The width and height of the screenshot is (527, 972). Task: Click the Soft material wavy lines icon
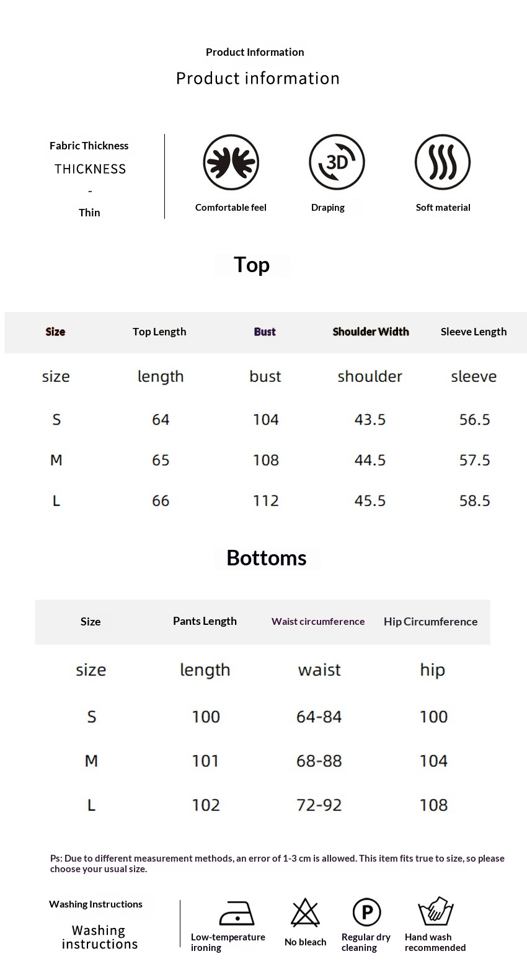(x=442, y=162)
